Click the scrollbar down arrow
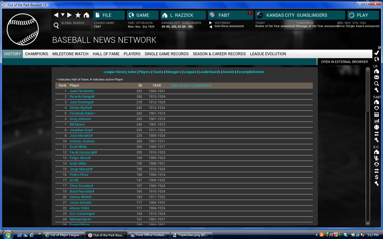Image resolution: width=383 pixels, height=239 pixels. click(368, 223)
